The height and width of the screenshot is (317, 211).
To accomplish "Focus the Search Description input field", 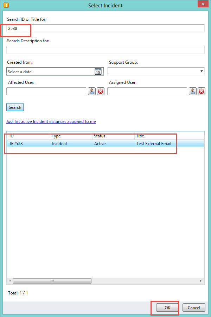I will point(105,50).
